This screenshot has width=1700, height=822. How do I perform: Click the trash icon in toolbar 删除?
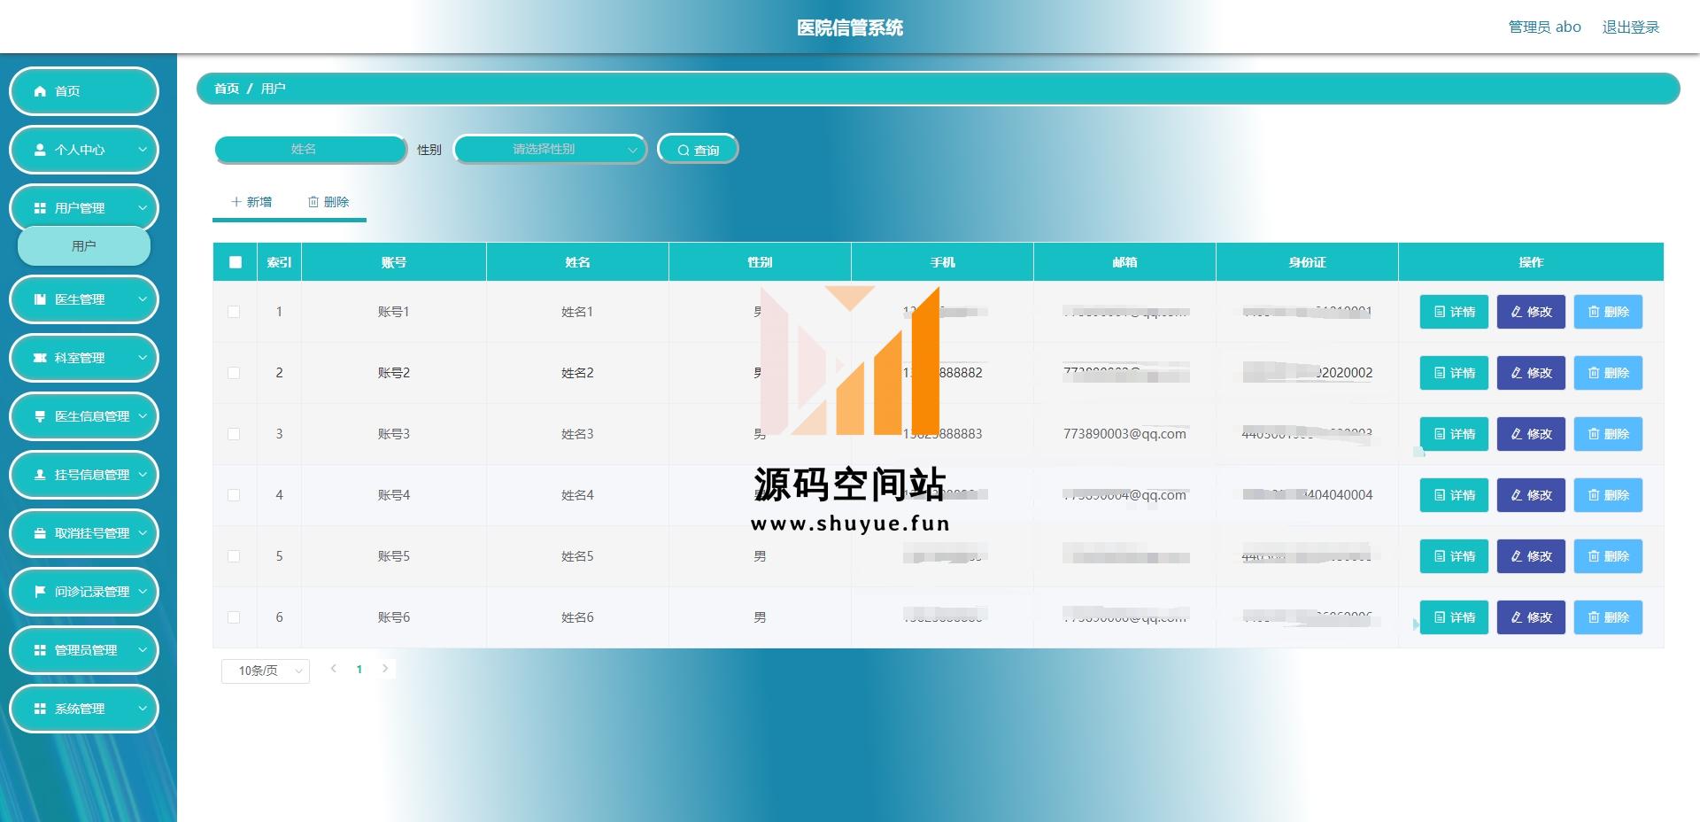(313, 202)
